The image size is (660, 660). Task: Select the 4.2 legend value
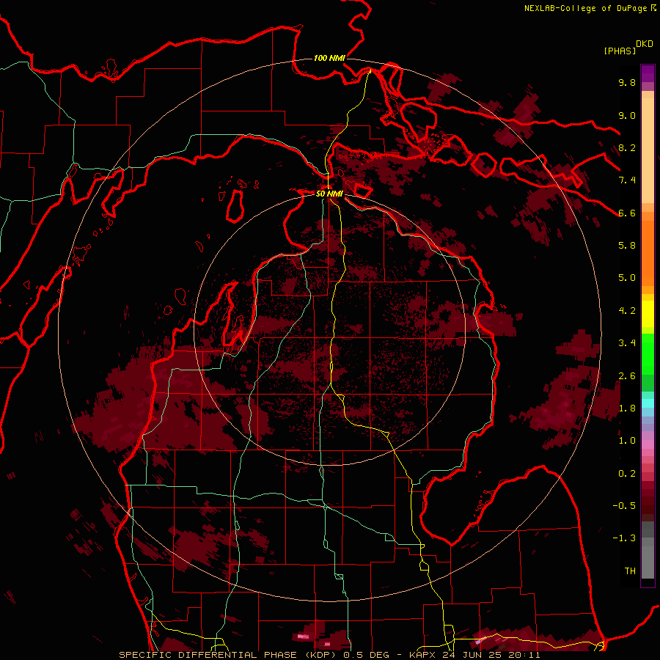point(627,311)
